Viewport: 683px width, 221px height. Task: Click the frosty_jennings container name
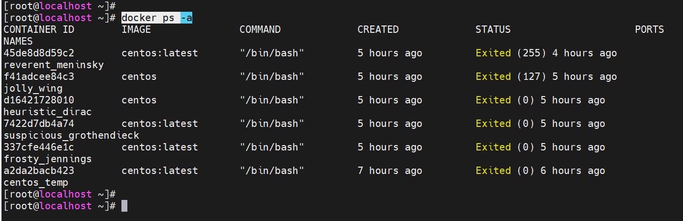(48, 159)
